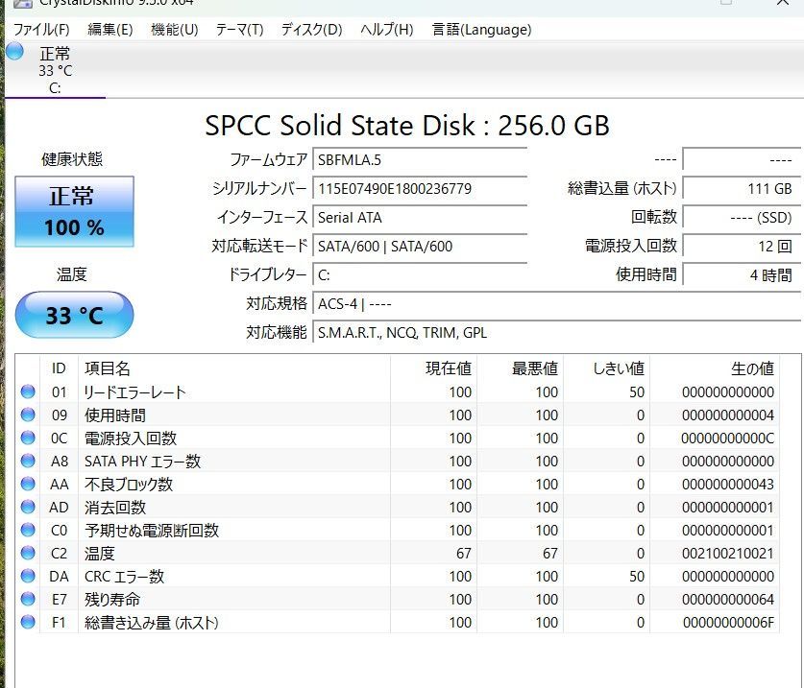
Task: Select the 使用時間 row in the attribute list
Action: point(398,415)
